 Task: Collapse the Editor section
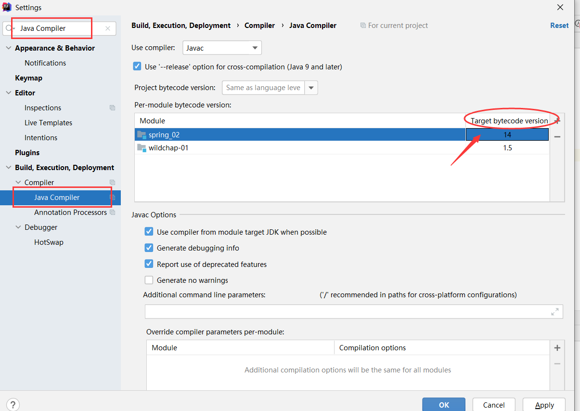[8, 93]
